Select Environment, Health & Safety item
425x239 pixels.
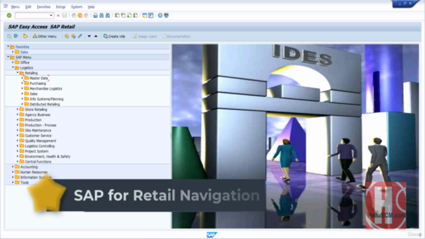47,157
